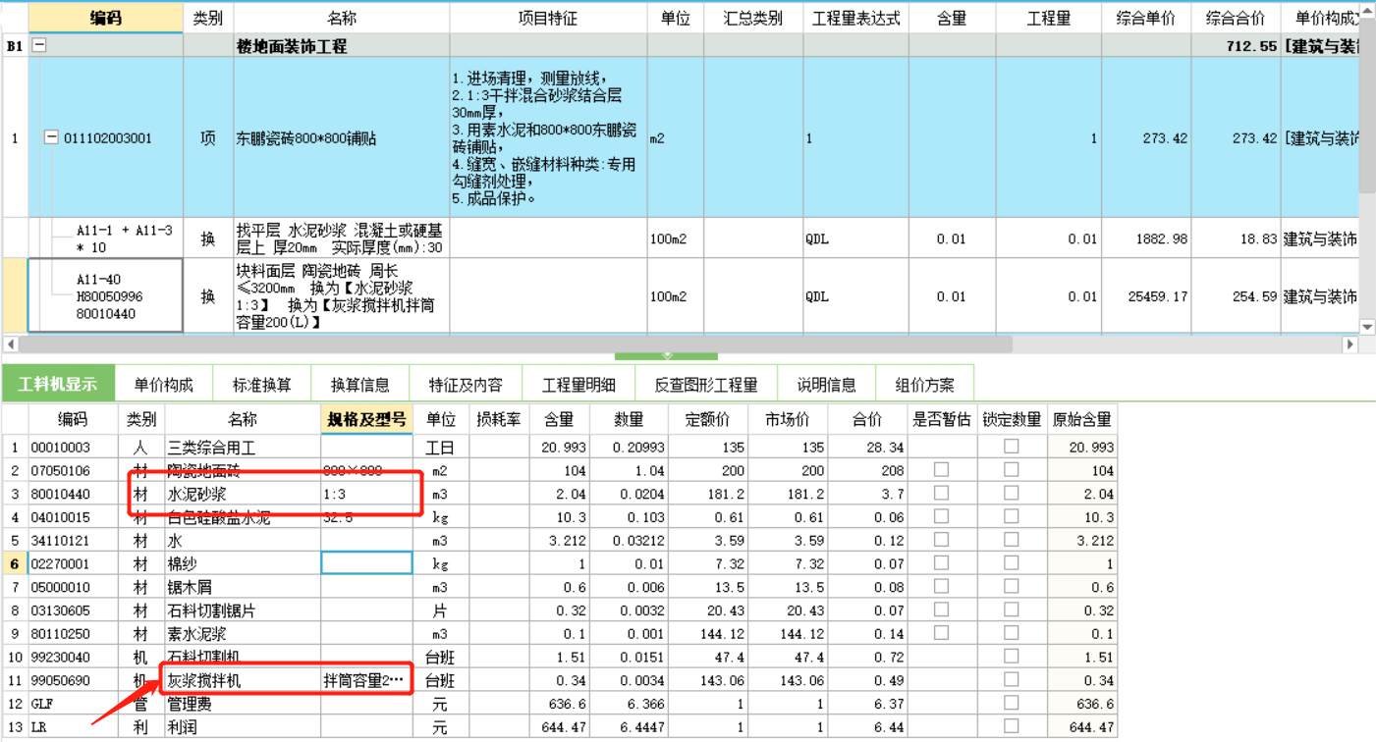This screenshot has width=1376, height=742.
Task: Open the 换算信息 tab
Action: click(359, 385)
